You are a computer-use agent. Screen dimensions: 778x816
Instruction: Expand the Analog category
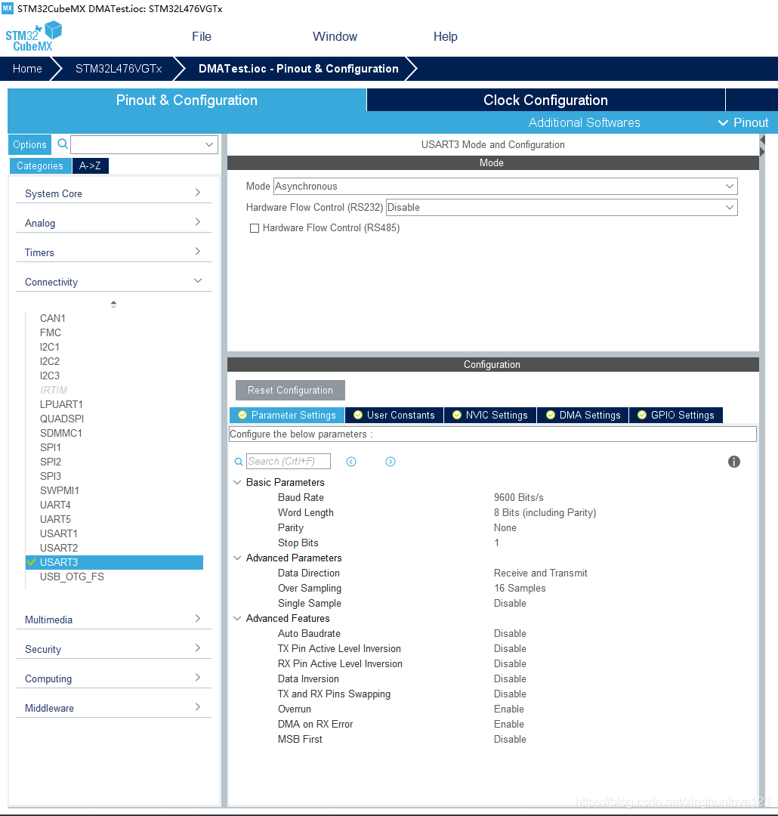click(x=113, y=223)
